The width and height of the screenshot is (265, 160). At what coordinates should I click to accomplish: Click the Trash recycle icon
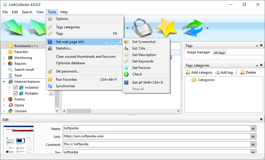(10, 75)
